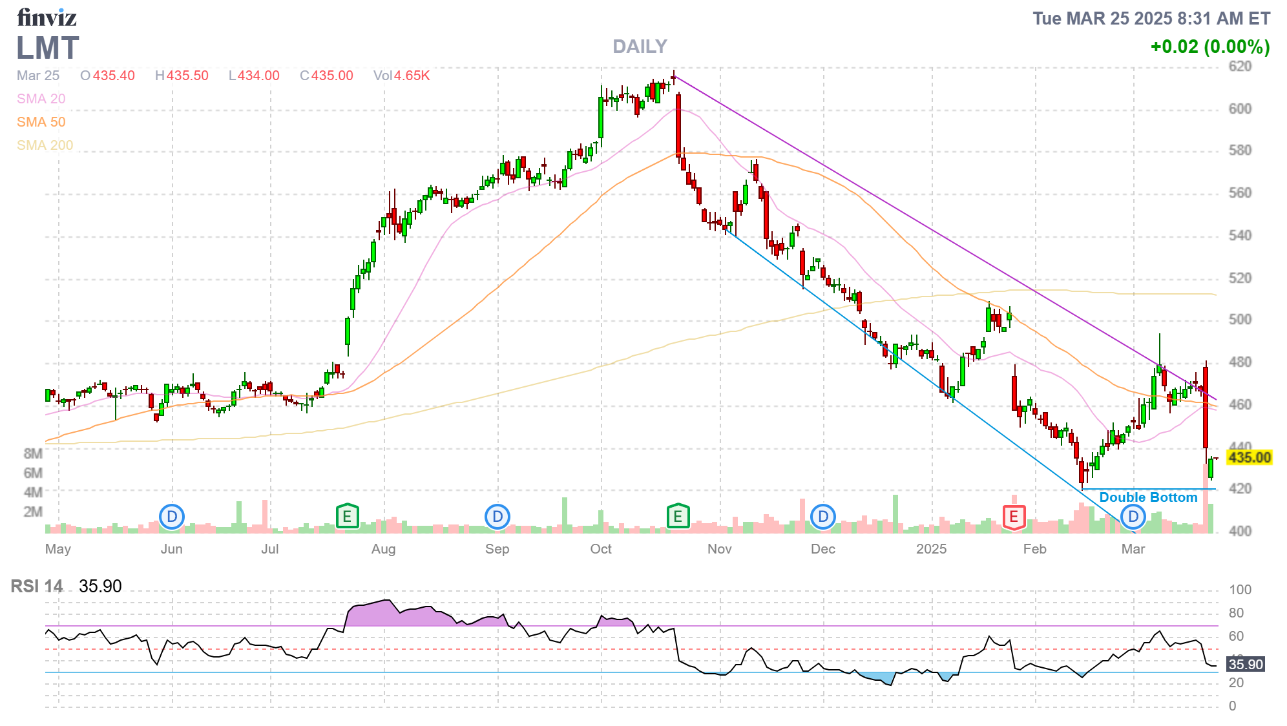Click the yellow 435.00 current price tag
The image size is (1287, 726).
[1249, 458]
